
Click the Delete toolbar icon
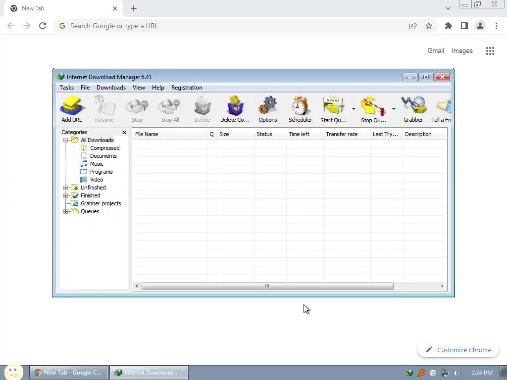click(x=203, y=109)
